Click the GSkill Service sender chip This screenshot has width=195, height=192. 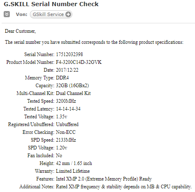pyautogui.click(x=51, y=14)
